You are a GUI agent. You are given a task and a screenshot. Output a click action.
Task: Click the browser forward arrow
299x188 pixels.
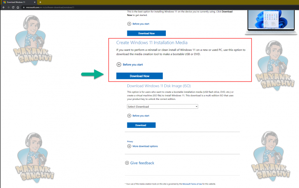9,7
